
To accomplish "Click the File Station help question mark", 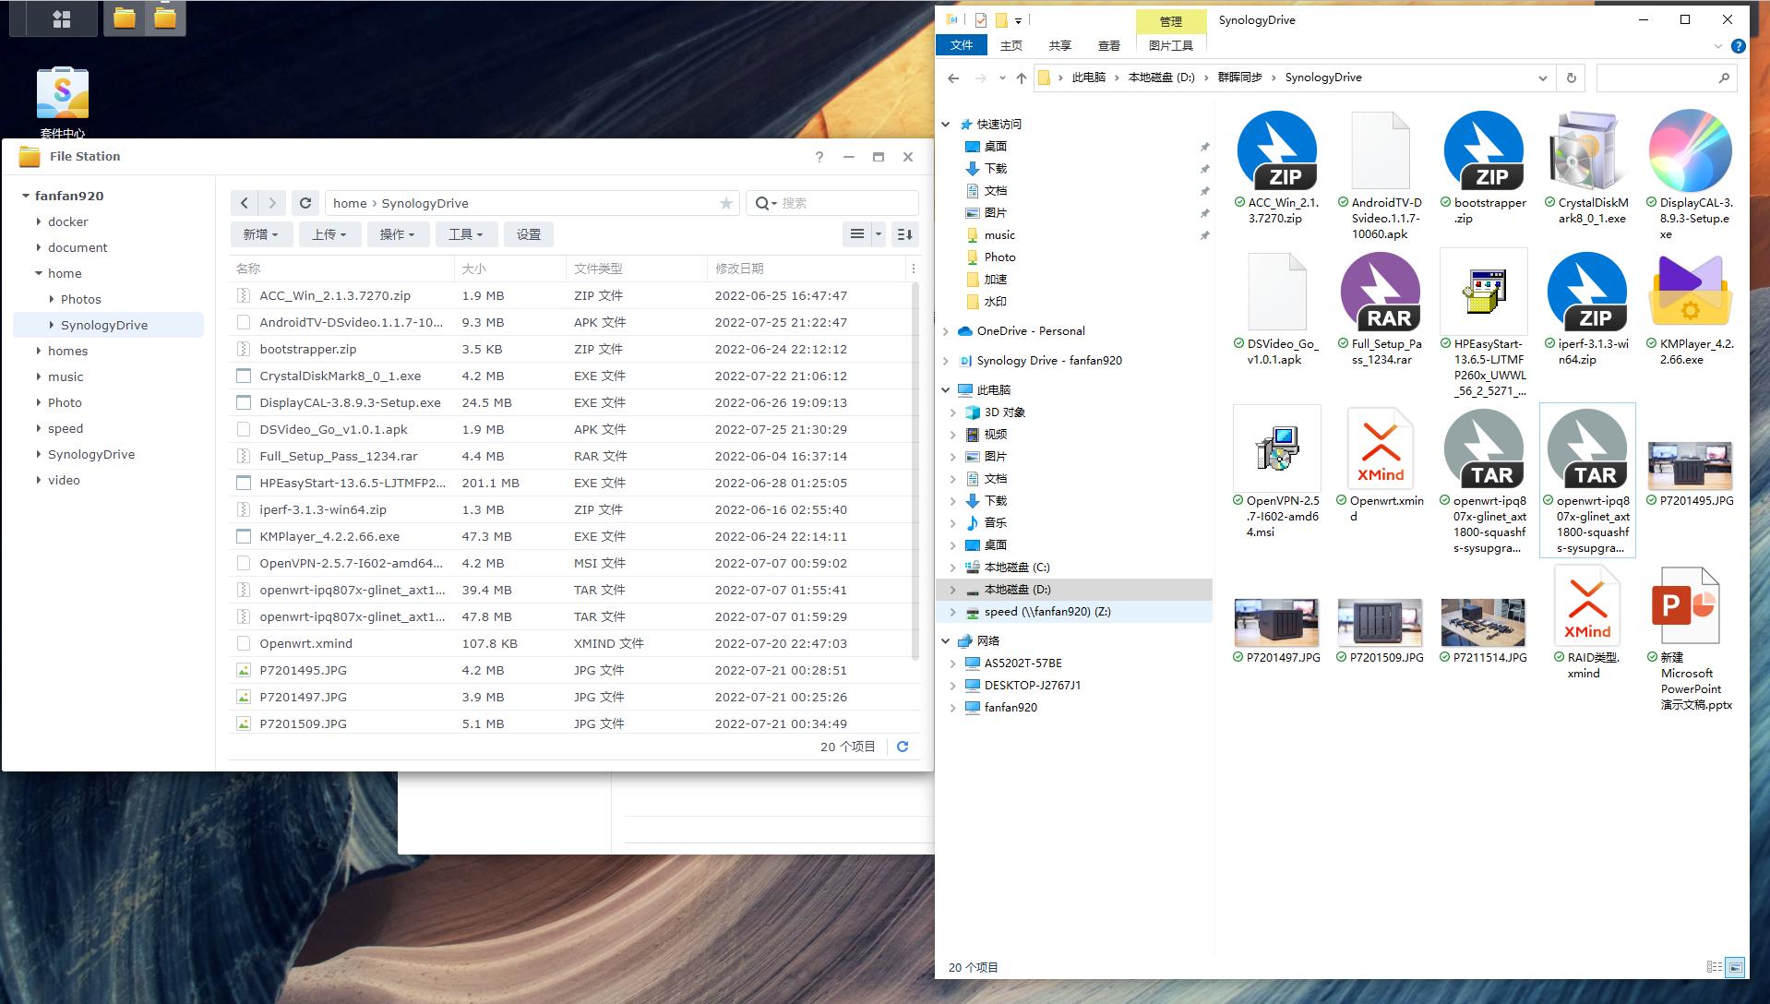I will (x=819, y=157).
